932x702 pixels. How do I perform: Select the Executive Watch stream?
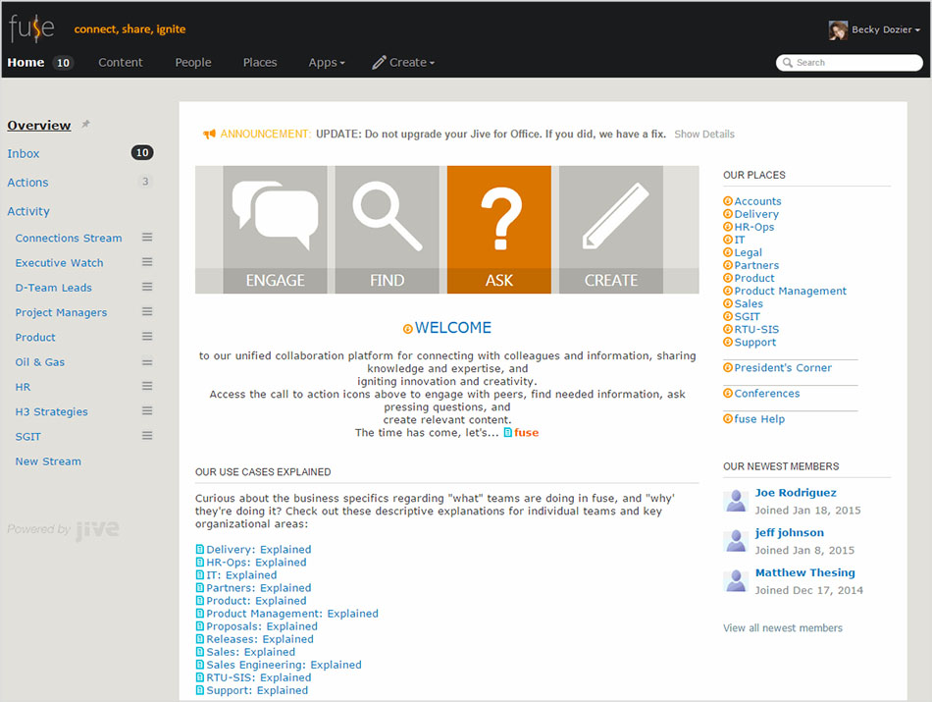tap(59, 263)
